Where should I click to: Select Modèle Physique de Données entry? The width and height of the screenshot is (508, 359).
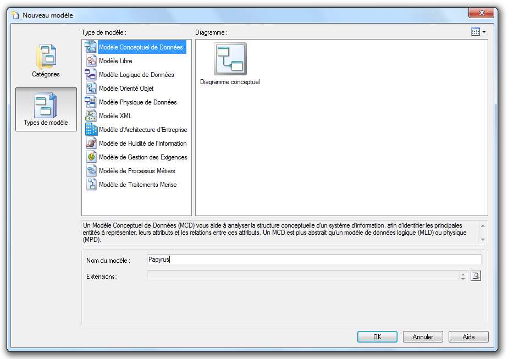click(137, 102)
